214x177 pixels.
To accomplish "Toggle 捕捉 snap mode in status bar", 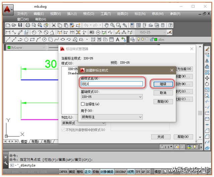I will tap(72, 172).
